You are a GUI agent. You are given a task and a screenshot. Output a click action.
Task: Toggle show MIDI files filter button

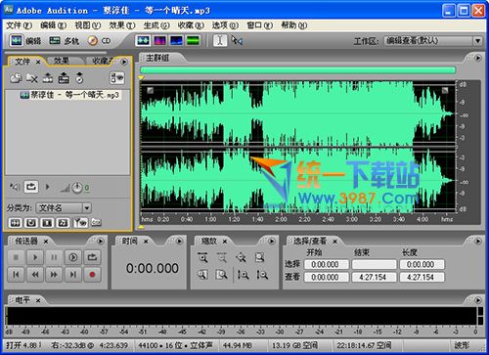pos(64,223)
